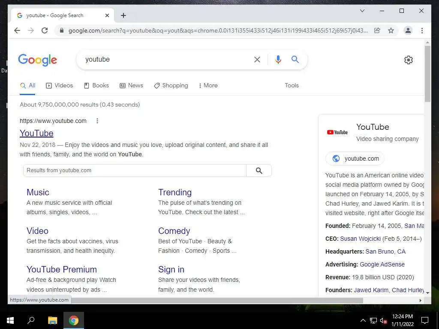Click the muted volume tray icon
The image size is (439, 329).
(x=383, y=320)
